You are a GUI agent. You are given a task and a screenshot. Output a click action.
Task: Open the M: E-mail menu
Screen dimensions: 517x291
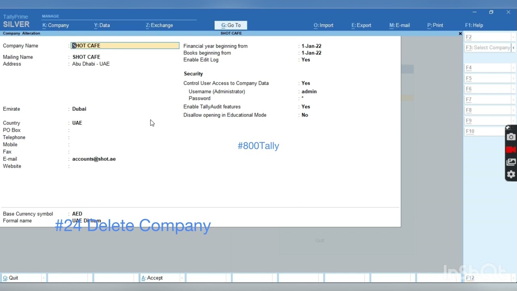399,25
